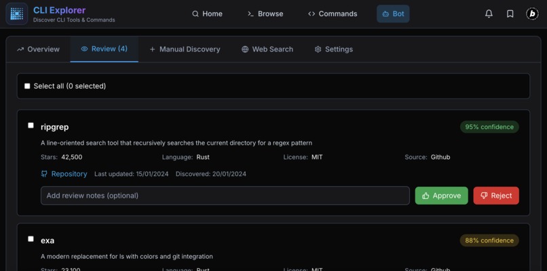The height and width of the screenshot is (271, 547).
Task: Open Browse in the top navigation
Action: [x=265, y=14]
